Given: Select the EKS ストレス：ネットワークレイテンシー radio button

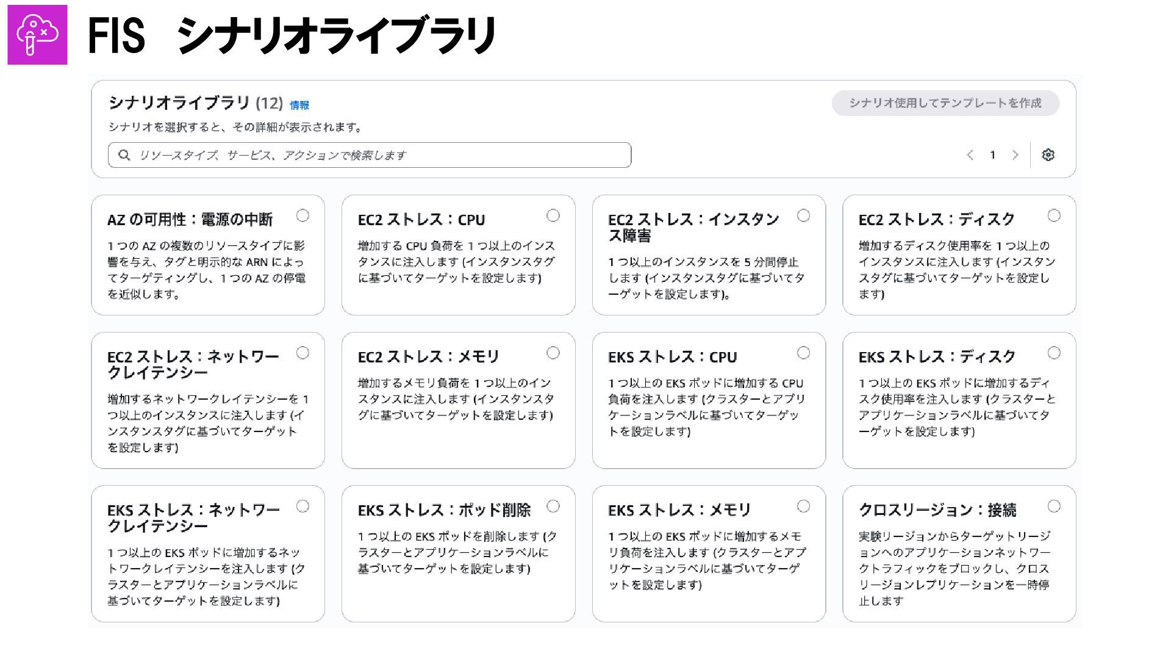Looking at the screenshot, I should pyautogui.click(x=303, y=506).
